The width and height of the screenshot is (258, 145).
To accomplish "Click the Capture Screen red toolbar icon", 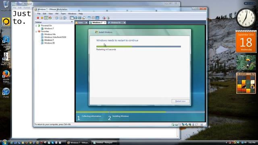I will (x=104, y=18).
